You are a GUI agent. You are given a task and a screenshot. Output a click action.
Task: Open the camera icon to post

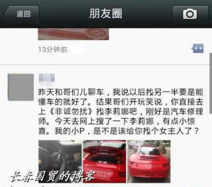pos(190,14)
